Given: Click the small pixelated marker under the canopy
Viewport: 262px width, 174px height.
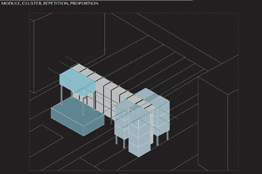Looking at the screenshot, I should [85, 98].
